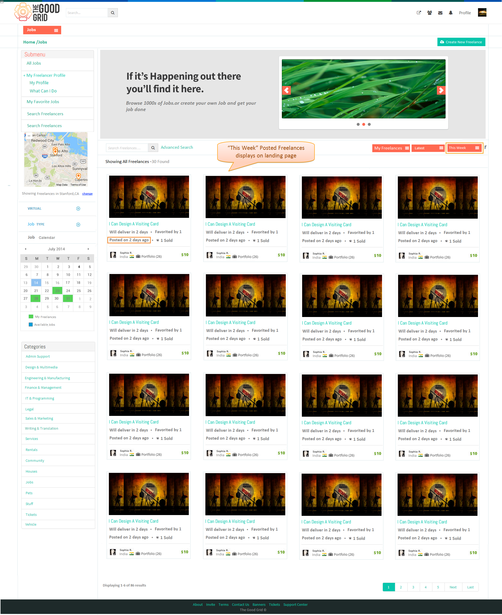Open Map Data link on map
This screenshot has height=615, width=502.
[x=62, y=185]
